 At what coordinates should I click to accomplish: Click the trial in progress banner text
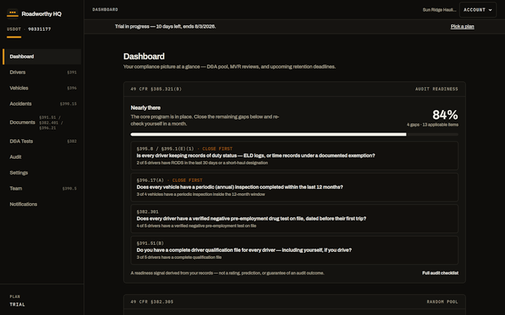tap(166, 27)
